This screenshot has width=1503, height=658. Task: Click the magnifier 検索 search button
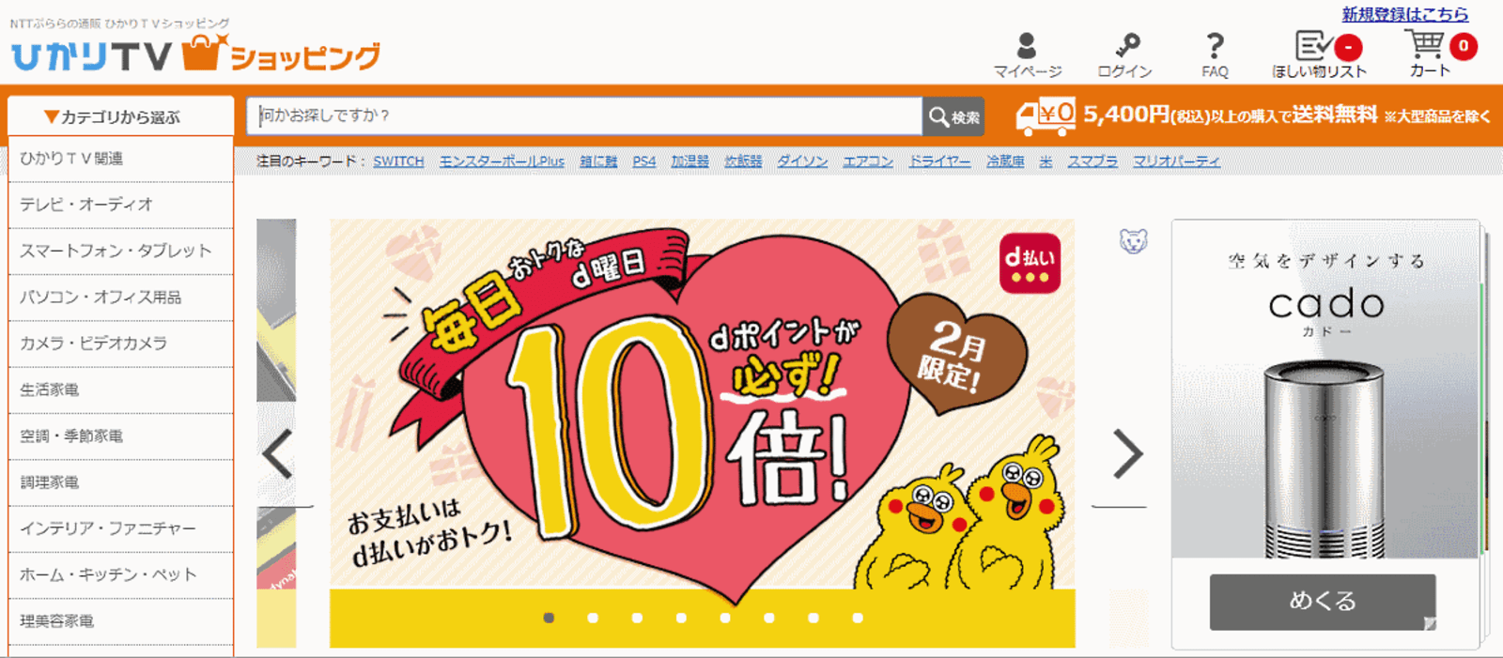(953, 116)
